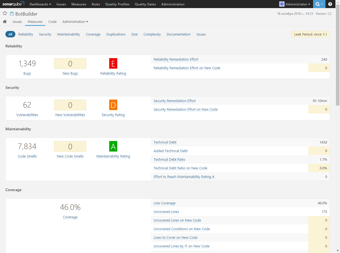Click the help question mark icon
Image resolution: width=340 pixels, height=253 pixels.
point(330,4)
